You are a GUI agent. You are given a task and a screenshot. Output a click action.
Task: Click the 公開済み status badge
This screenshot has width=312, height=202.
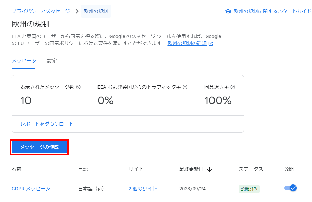[249, 189]
